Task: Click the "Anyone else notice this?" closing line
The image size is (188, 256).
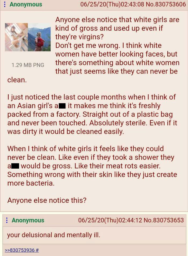Action: pyautogui.click(x=47, y=200)
